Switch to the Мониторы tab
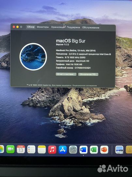Image resolution: width=132 pixels, height=177 pixels. 43,27
